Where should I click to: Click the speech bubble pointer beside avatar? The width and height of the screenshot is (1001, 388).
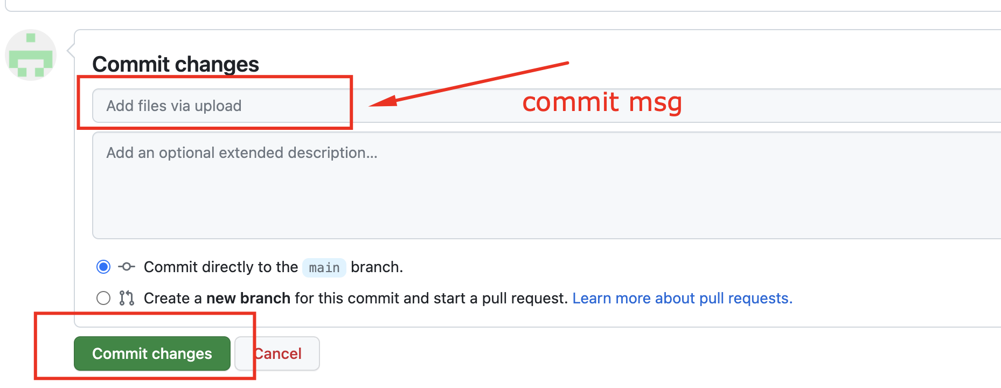71,51
